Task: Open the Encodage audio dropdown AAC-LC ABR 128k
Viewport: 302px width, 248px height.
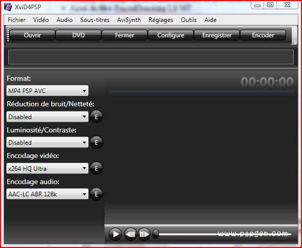Action: [47, 194]
